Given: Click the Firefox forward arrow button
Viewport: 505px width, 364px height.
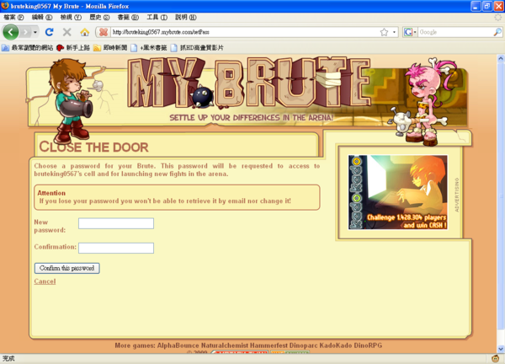Looking at the screenshot, I should (25, 32).
